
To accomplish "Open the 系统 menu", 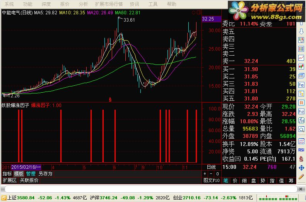I will point(9,4).
